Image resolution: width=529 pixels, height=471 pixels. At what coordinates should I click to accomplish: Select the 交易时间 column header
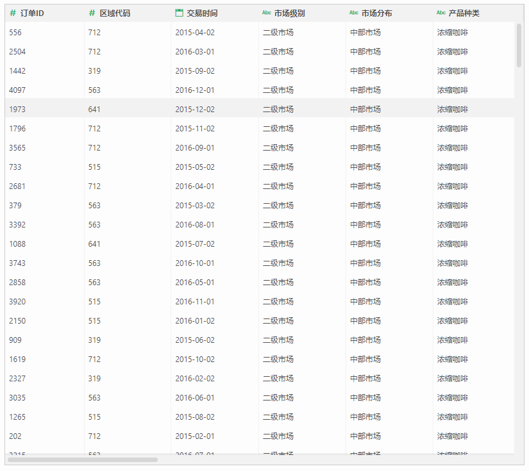[215, 13]
